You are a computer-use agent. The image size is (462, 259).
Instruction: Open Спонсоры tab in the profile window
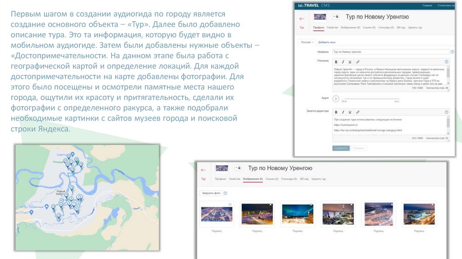pyautogui.click(x=386, y=28)
